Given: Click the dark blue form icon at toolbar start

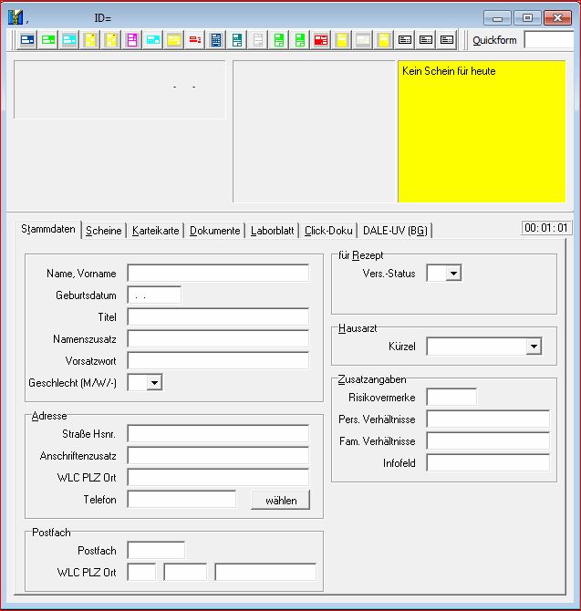Looking at the screenshot, I should [27, 40].
